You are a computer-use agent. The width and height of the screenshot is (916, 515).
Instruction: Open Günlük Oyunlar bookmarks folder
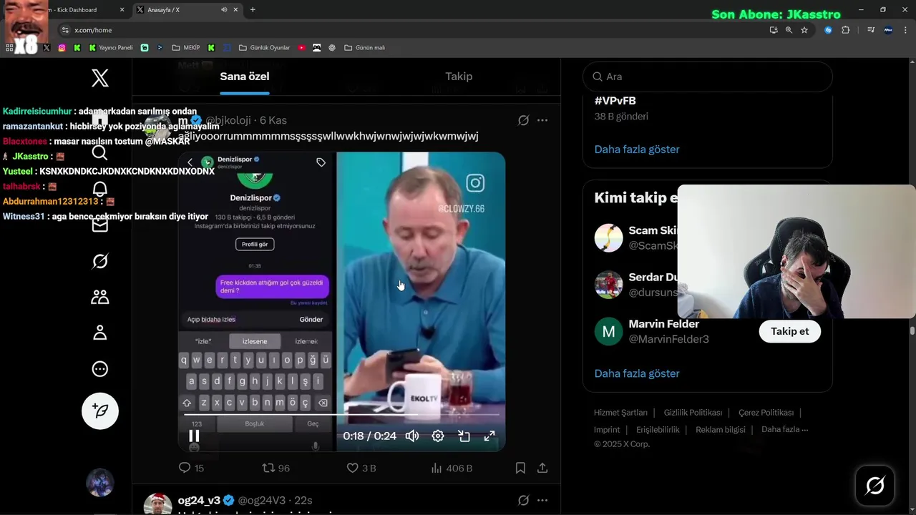(x=264, y=48)
